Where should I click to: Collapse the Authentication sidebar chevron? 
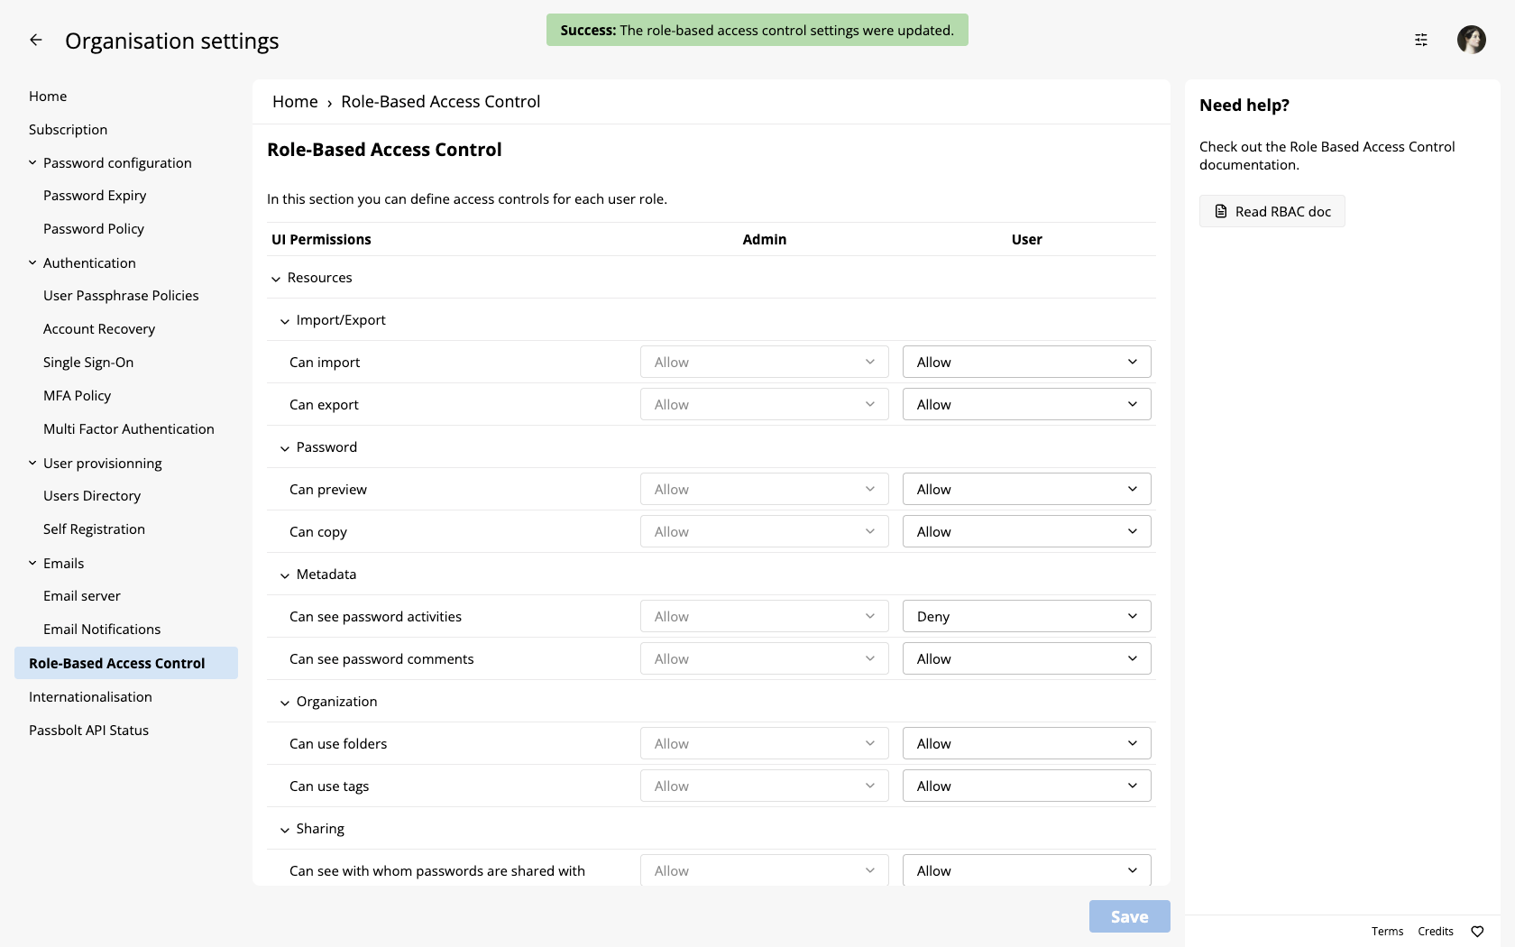click(x=32, y=263)
